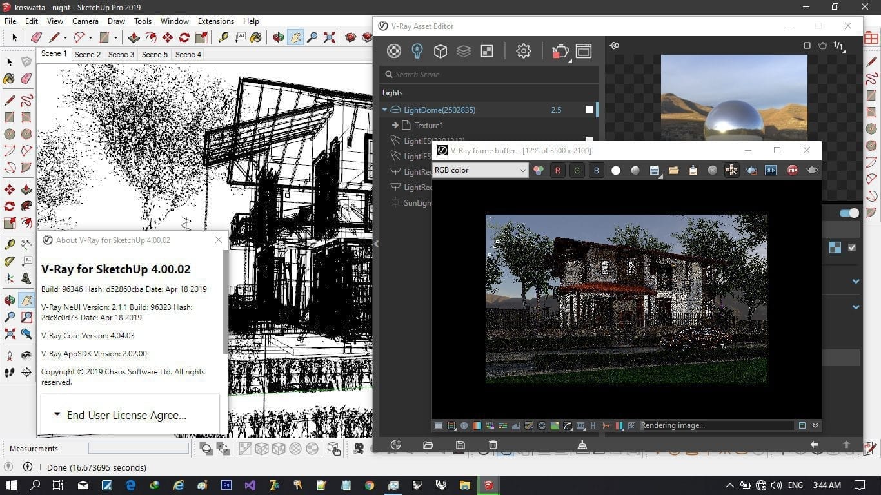Save the image from frame buffer toolbar

654,170
